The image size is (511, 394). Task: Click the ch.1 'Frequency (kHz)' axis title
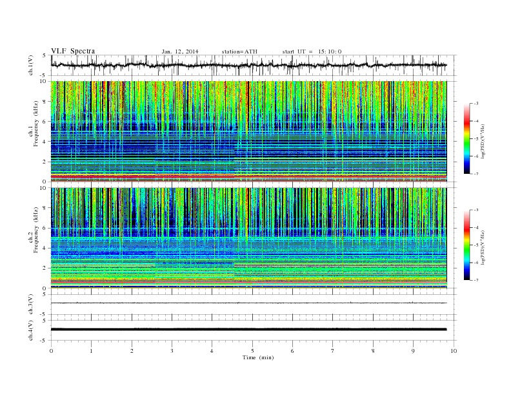coord(36,124)
